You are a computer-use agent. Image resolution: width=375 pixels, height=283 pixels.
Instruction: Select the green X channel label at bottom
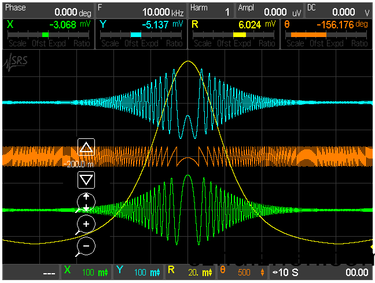pyautogui.click(x=68, y=271)
